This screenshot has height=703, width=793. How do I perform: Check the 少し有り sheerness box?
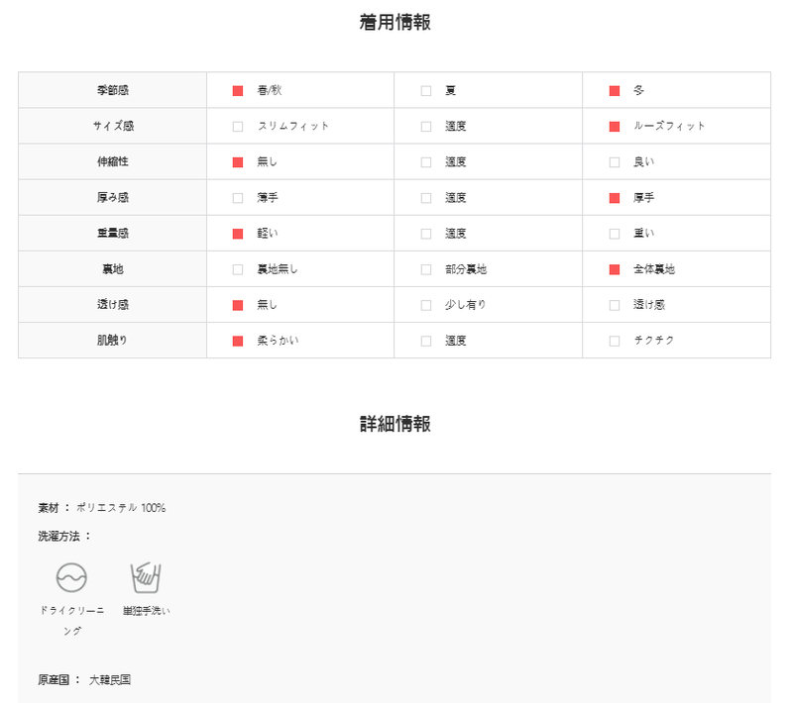(426, 306)
